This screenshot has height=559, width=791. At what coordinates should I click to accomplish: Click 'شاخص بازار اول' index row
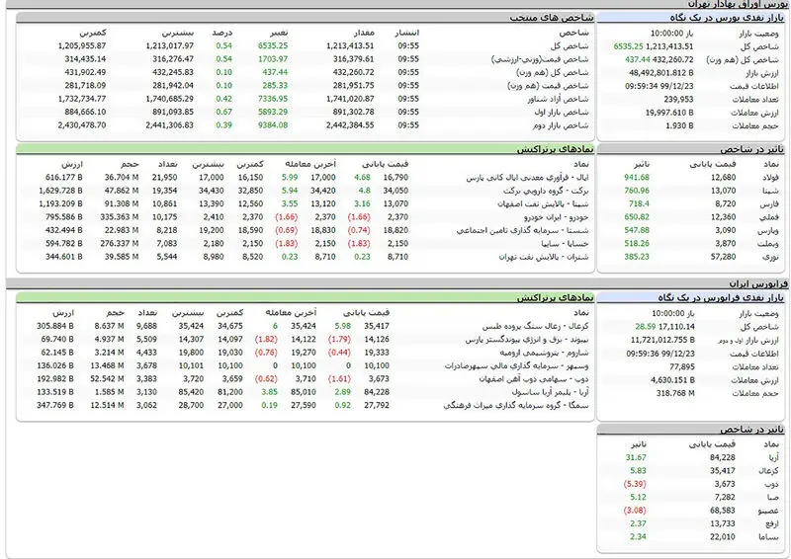click(x=306, y=112)
